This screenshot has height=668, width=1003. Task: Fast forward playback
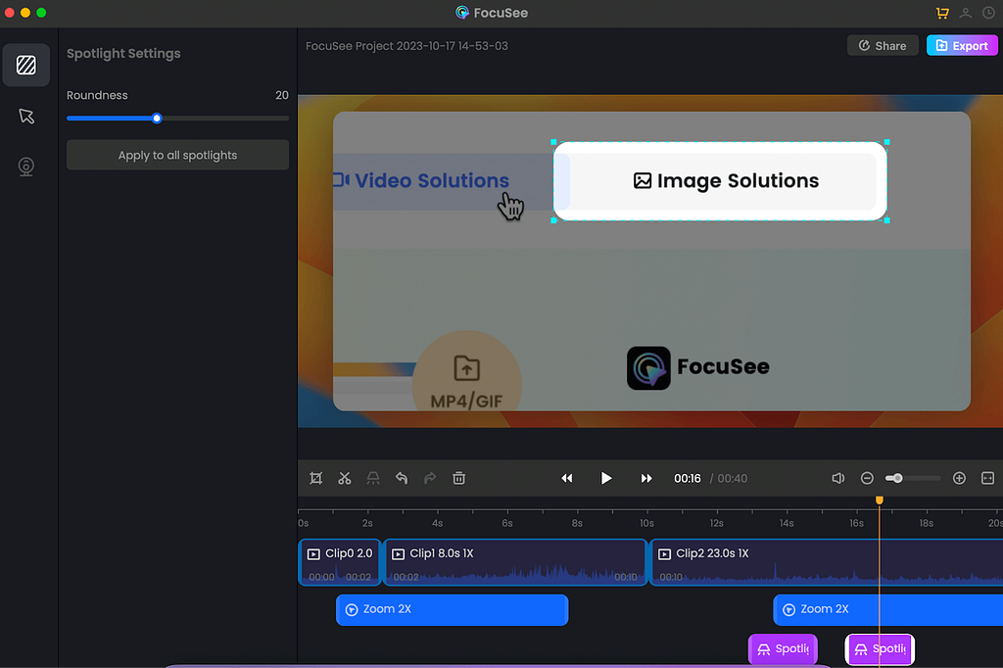coord(646,478)
